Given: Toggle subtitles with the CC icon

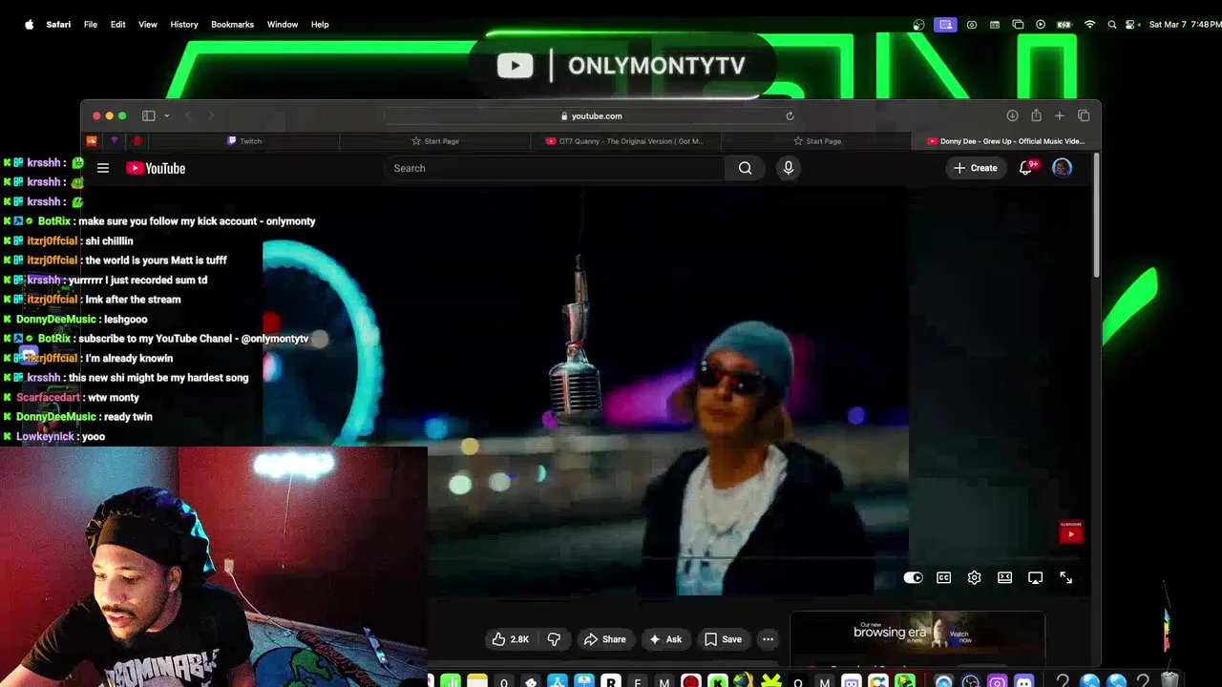Looking at the screenshot, I should coord(943,577).
